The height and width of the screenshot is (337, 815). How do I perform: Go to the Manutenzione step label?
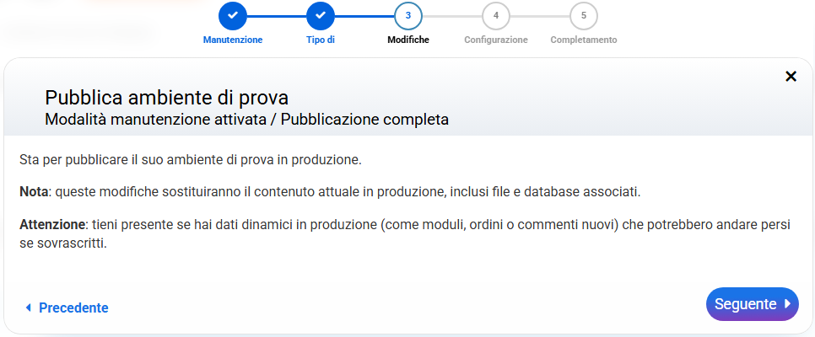[x=233, y=40]
